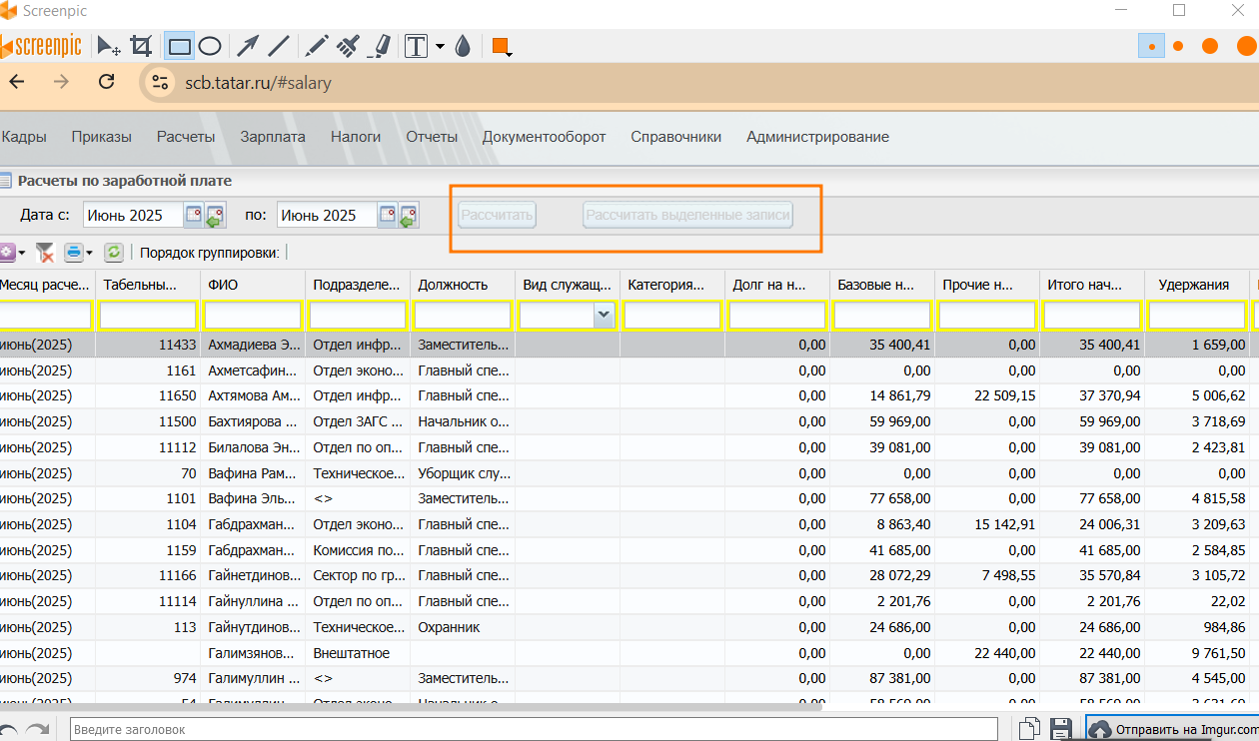Screen dimensions: 1259x741
Task: Click the Рассчитать button
Action: [x=498, y=215]
